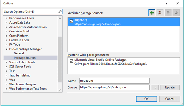Select Performance Tools label in tree
Viewport: 184px width, 106px height.
click(x=22, y=18)
